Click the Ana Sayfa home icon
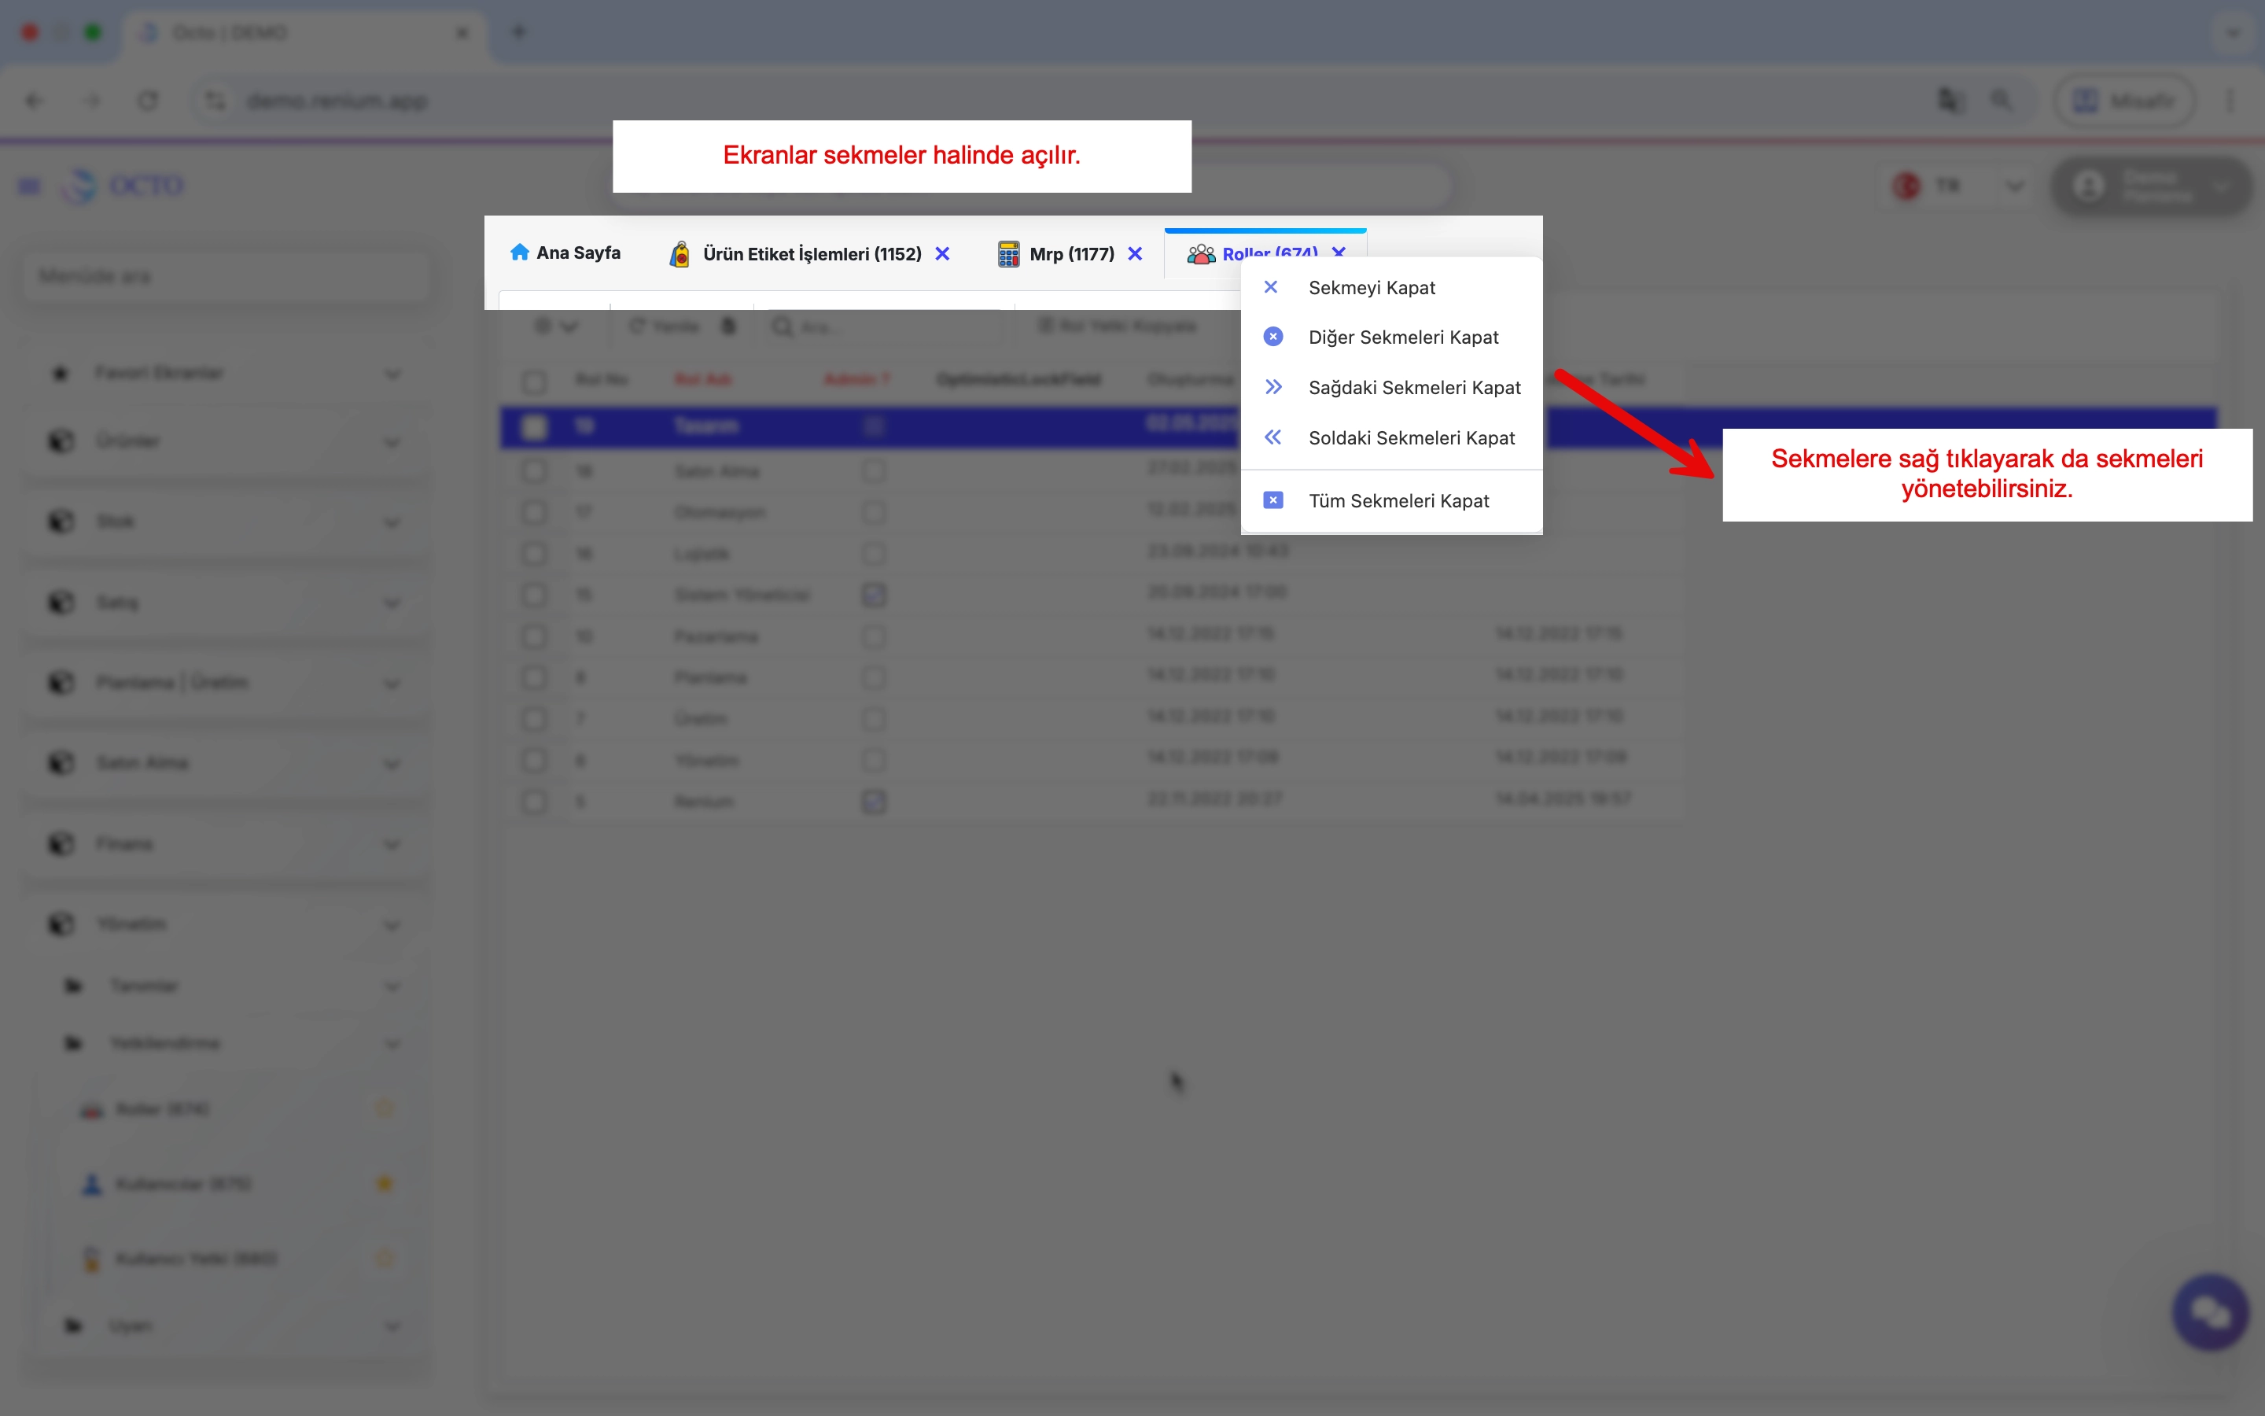Image resolution: width=2265 pixels, height=1416 pixels. pos(521,252)
